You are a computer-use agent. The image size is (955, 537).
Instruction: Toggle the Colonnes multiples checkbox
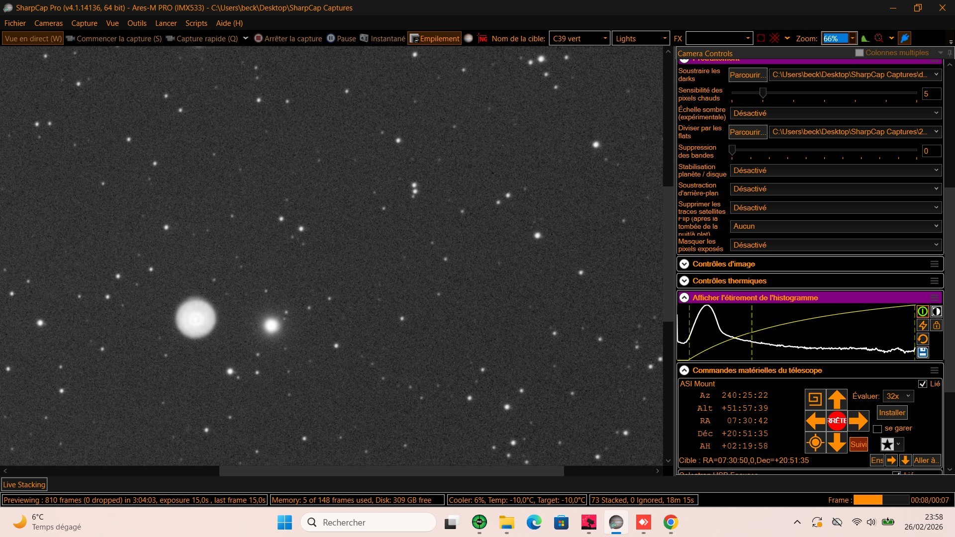coord(859,53)
